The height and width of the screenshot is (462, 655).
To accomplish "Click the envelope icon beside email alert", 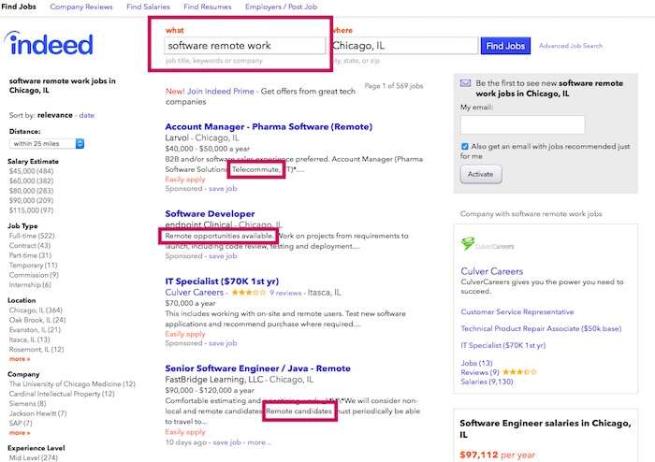I will pyautogui.click(x=465, y=83).
